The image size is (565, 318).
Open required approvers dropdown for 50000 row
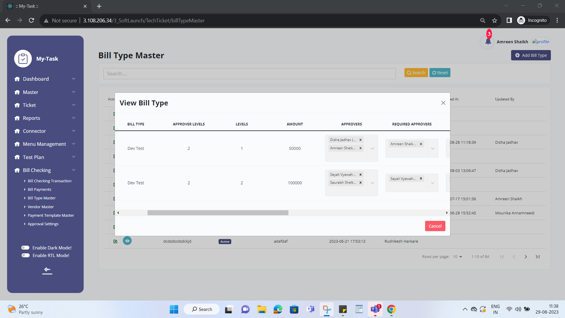click(x=433, y=148)
